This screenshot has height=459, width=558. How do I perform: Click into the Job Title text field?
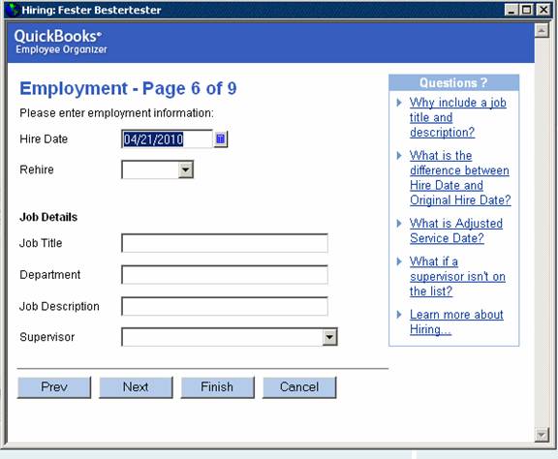click(225, 243)
